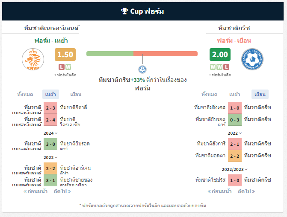Click Netherlands red L form badge
This screenshot has height=217, width=287.
[x=62, y=67]
